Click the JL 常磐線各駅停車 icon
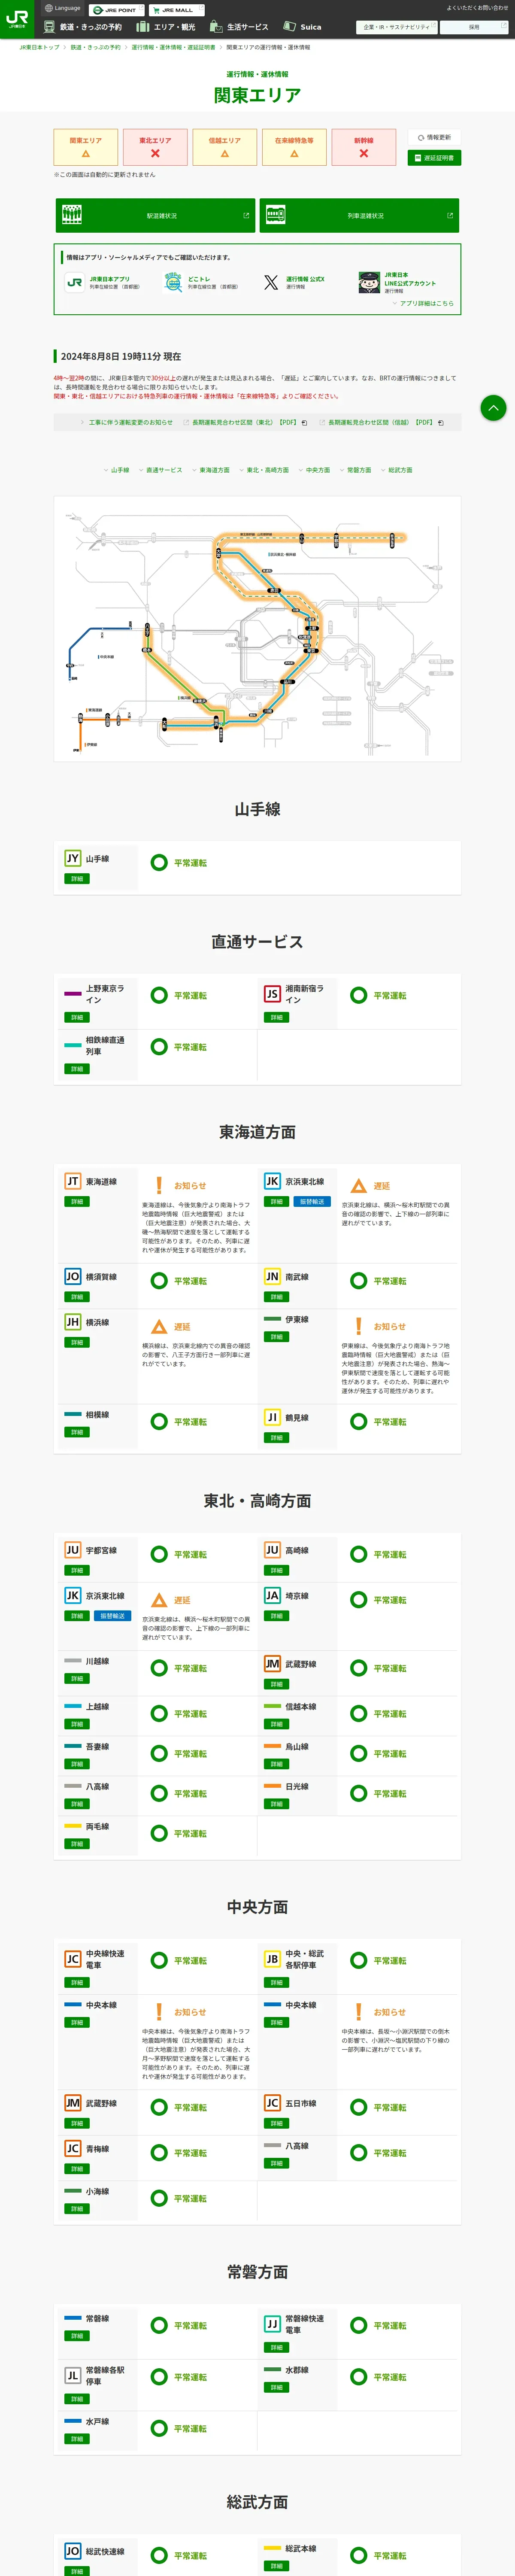The image size is (515, 2576). [72, 2375]
